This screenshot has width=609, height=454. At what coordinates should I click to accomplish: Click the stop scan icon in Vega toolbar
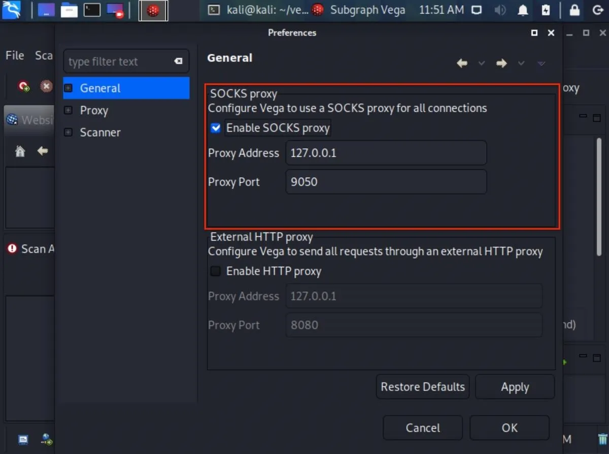(x=46, y=86)
